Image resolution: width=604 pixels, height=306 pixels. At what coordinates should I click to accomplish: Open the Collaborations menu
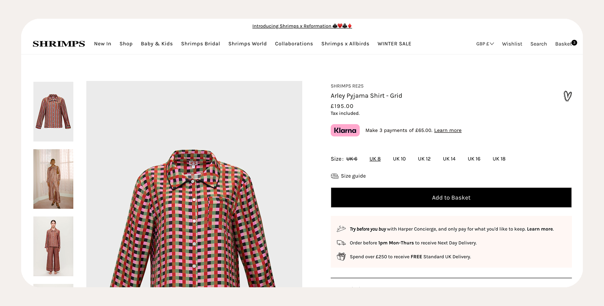point(294,44)
